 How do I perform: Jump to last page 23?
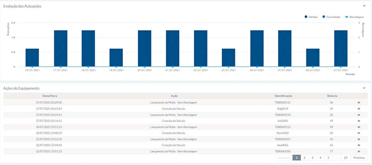pos(346,158)
